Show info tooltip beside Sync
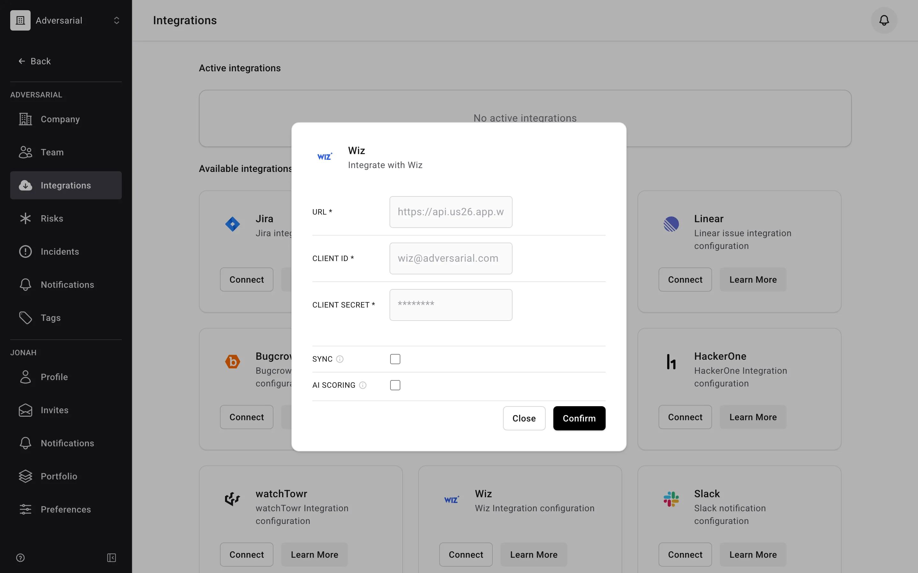Viewport: 918px width, 573px height. 340,359
